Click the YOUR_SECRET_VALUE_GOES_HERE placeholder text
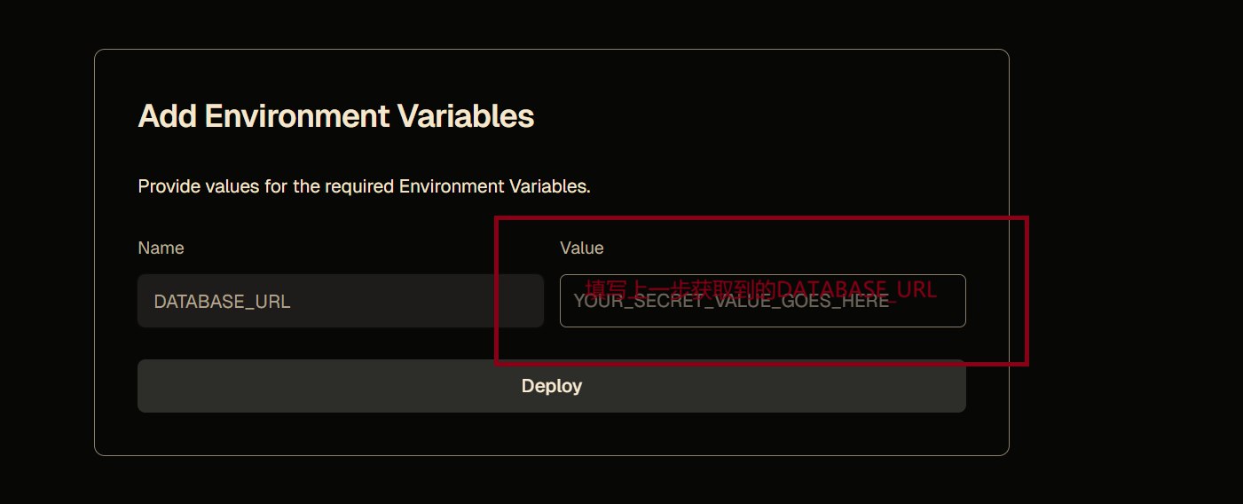This screenshot has height=504, width=1243. click(x=731, y=302)
